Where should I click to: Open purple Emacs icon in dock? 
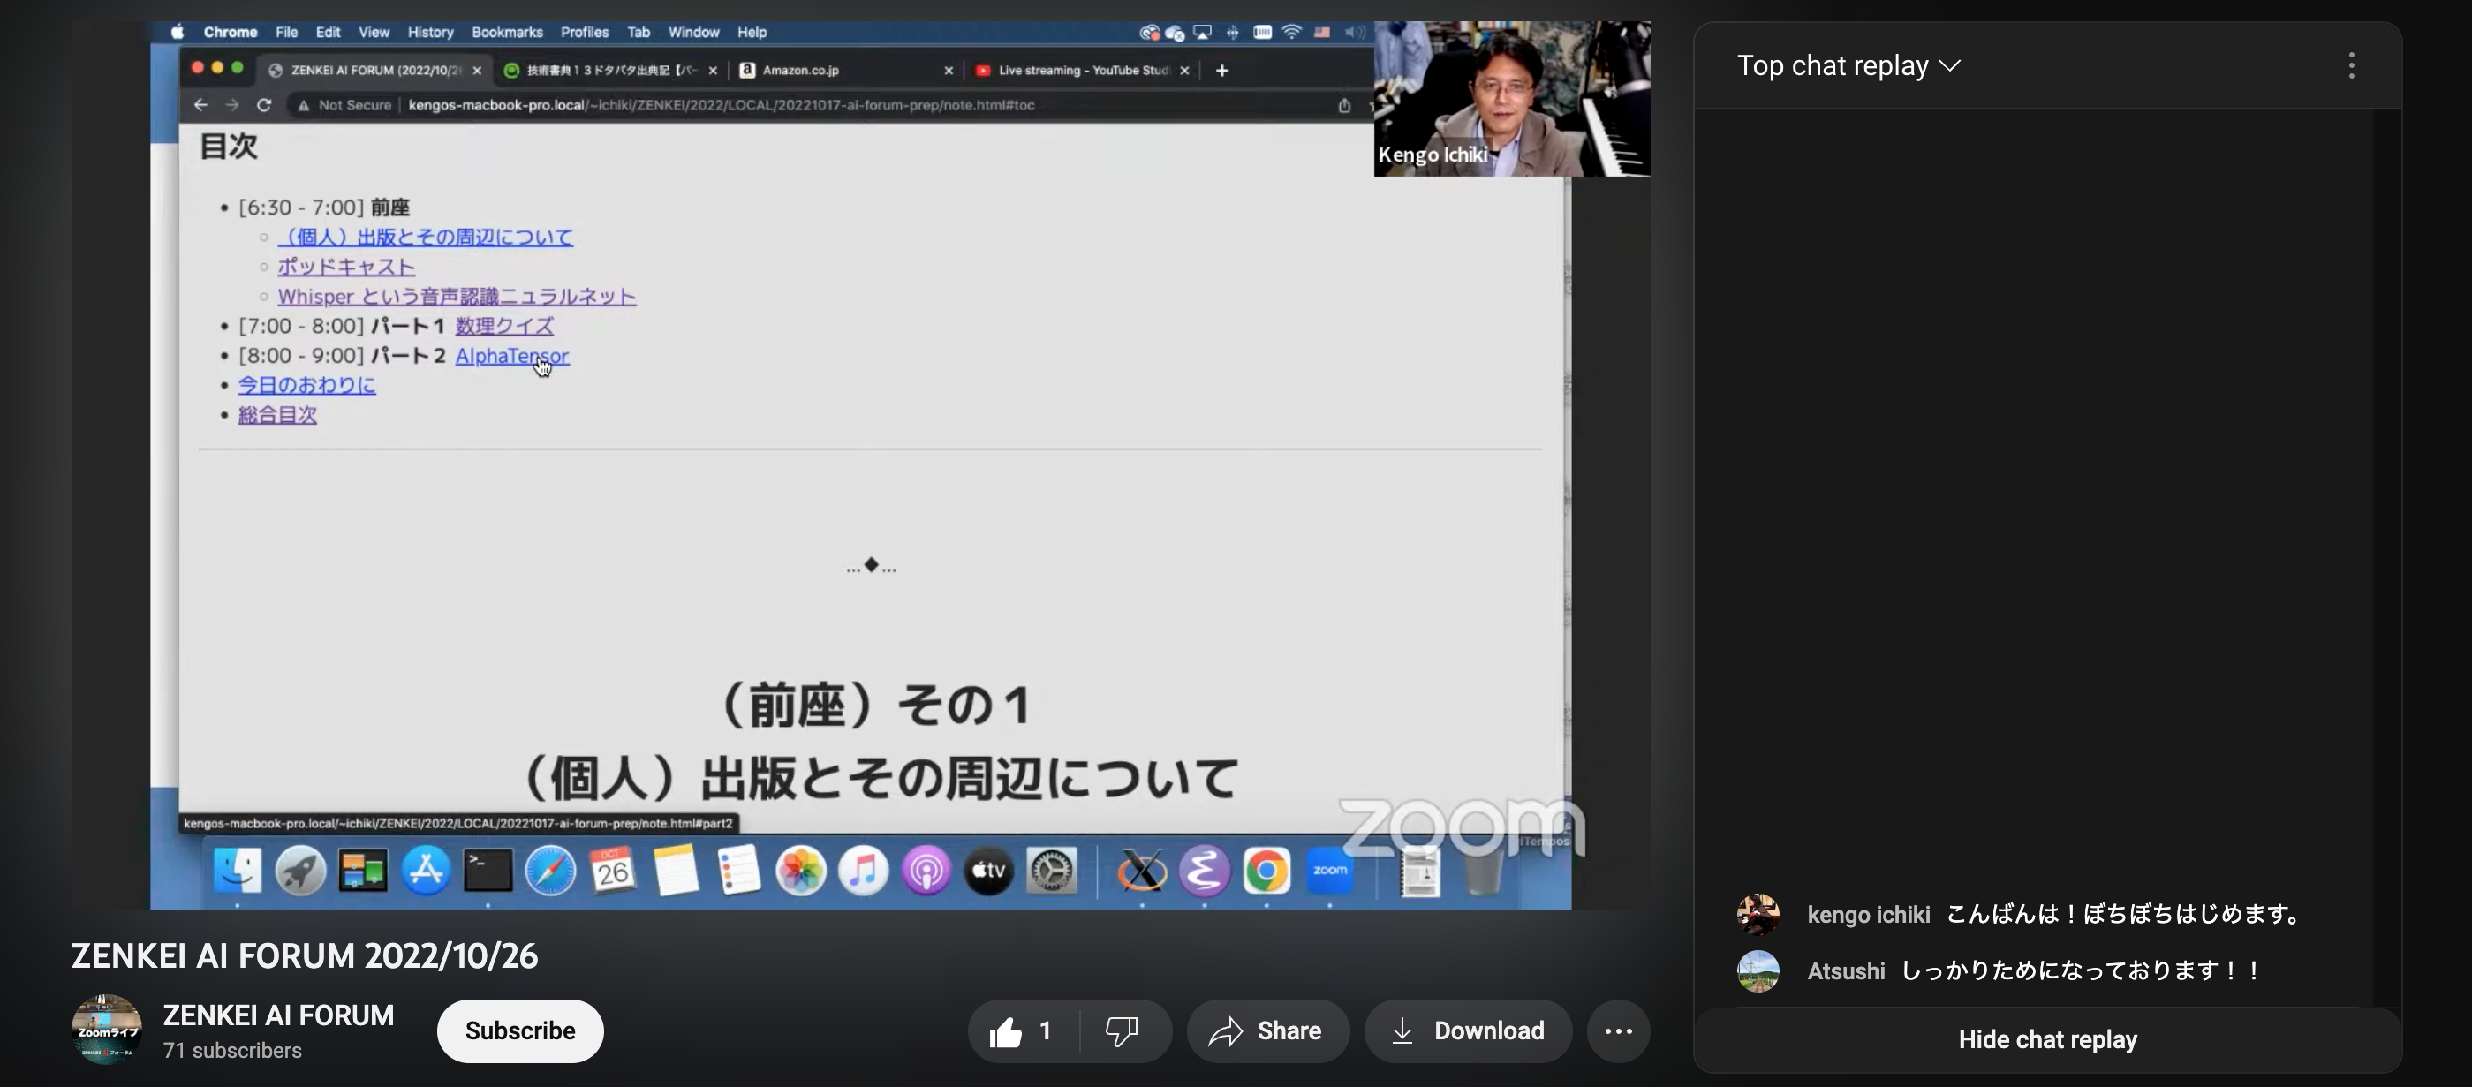tap(1205, 872)
